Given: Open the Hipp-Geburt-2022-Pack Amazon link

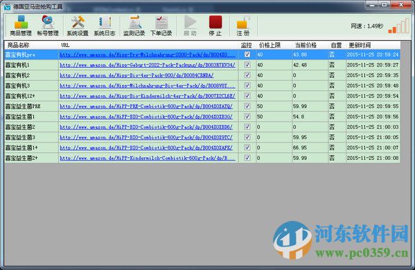Looking at the screenshot, I should [148, 65].
